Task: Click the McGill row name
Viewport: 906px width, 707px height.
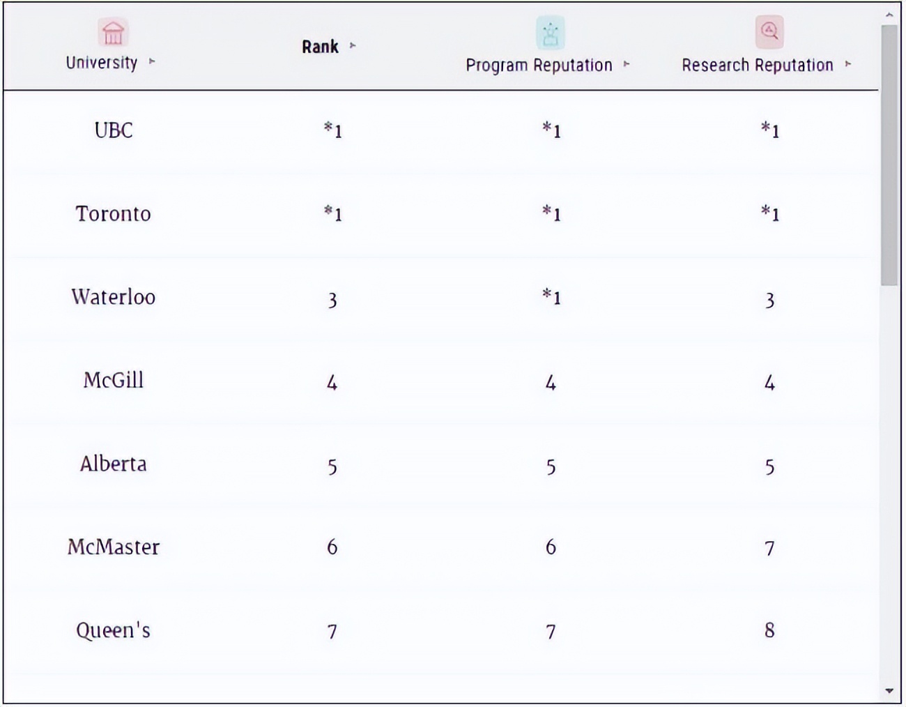Action: 114,380
